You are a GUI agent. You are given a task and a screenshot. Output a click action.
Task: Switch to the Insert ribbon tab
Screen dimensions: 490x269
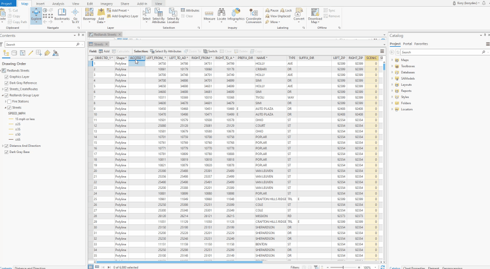click(40, 4)
